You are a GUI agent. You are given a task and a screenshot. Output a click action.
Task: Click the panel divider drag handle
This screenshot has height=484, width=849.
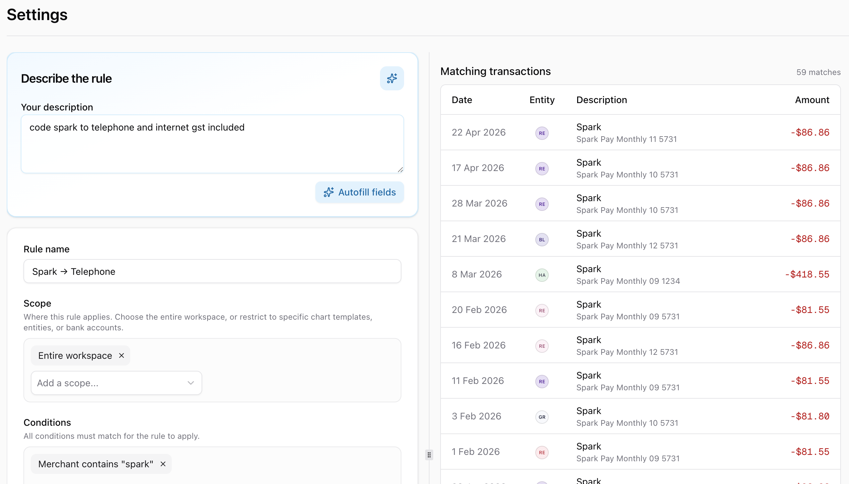click(429, 455)
